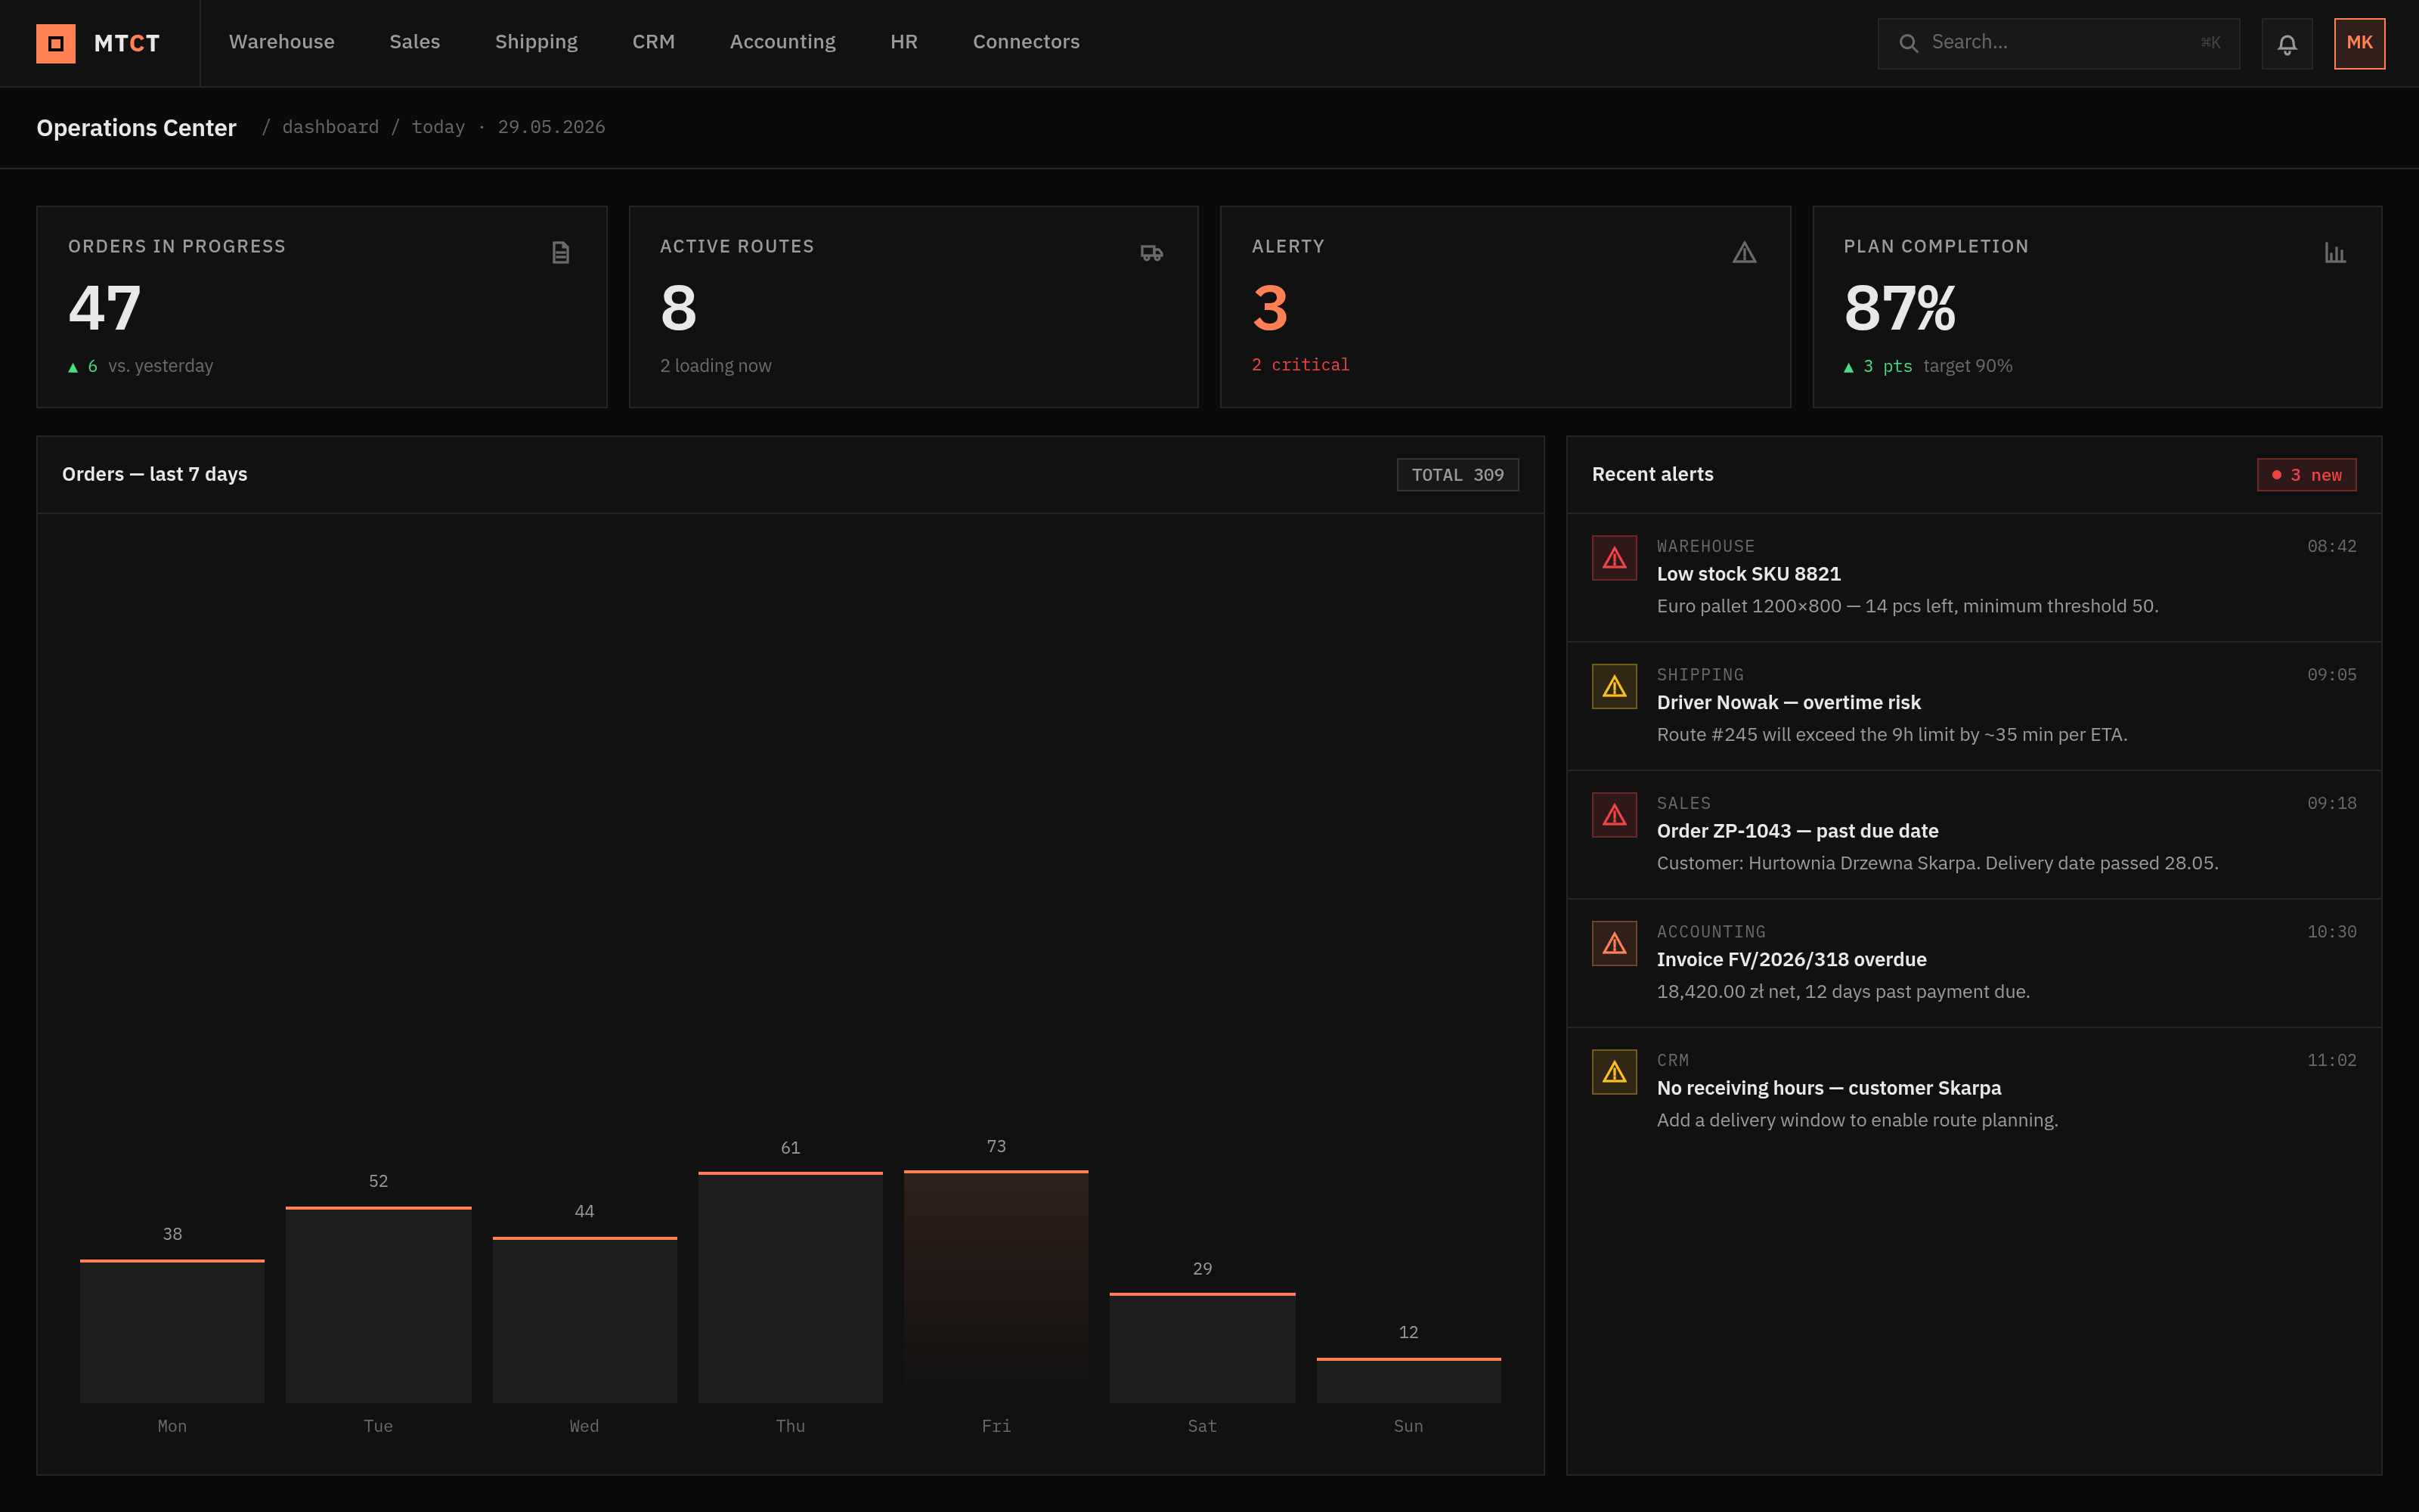Click the "18,420.00 zł net" alert description
Viewport: 2419px width, 1512px height.
tap(1843, 992)
